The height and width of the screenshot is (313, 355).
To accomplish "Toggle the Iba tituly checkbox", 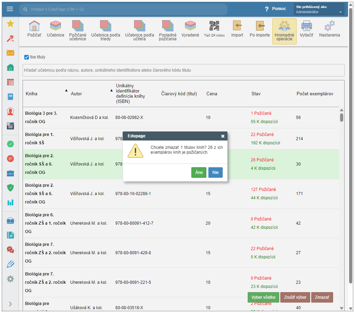I will click(26, 57).
